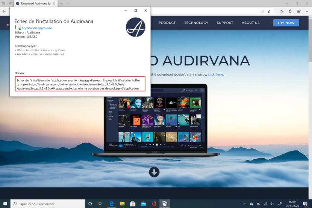Show hidden system tray icons
The image size is (312, 208).
(x=245, y=203)
